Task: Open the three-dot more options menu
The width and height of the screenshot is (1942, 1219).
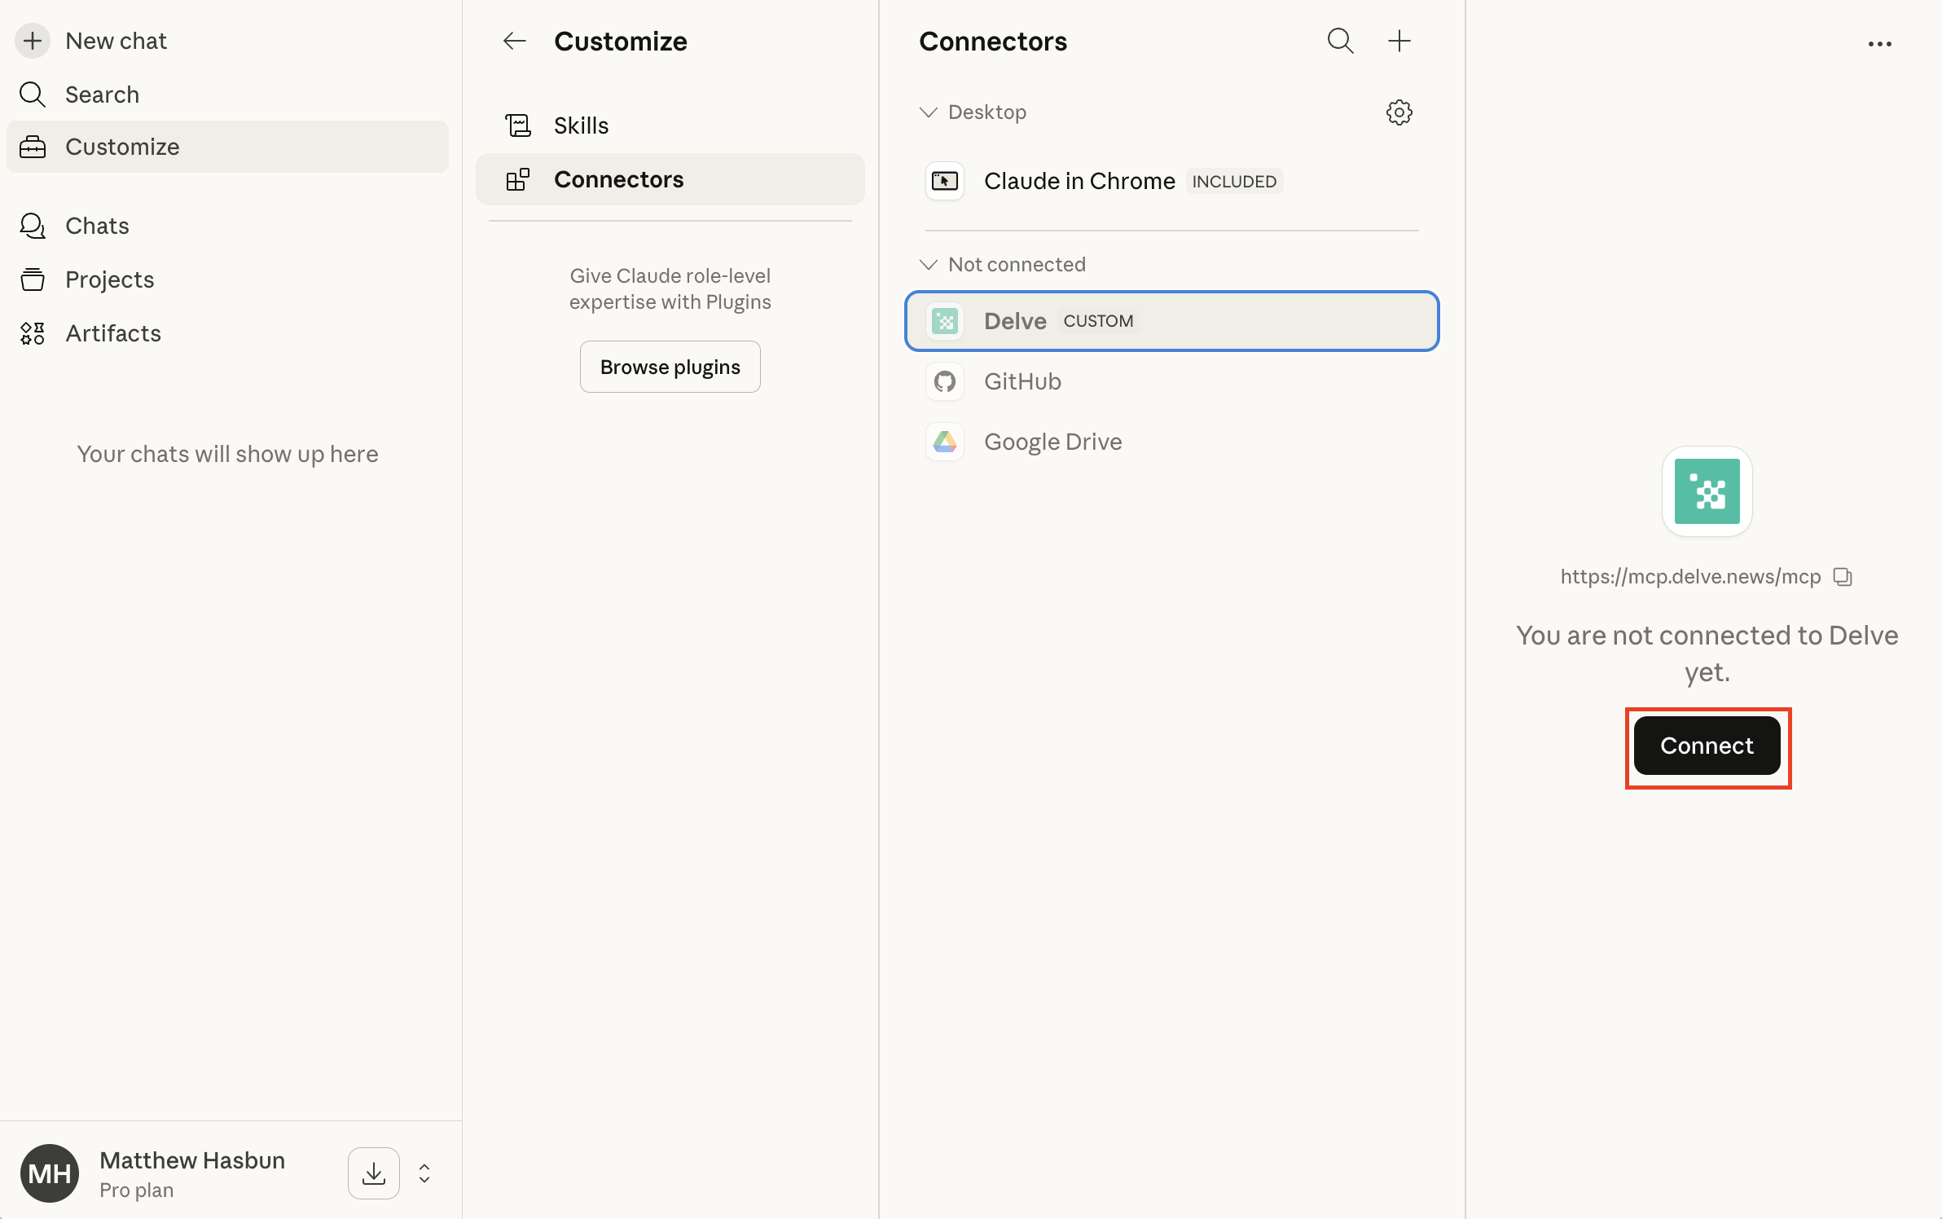Action: [x=1879, y=44]
